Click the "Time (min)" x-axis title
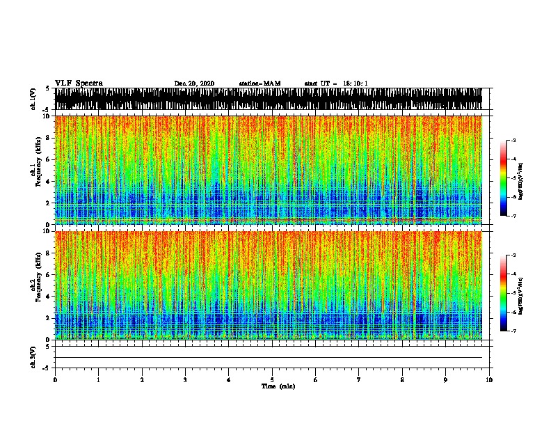This screenshot has height=426, width=551. pos(278,386)
